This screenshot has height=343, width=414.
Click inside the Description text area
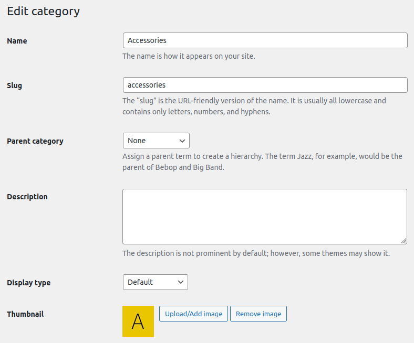(x=265, y=217)
